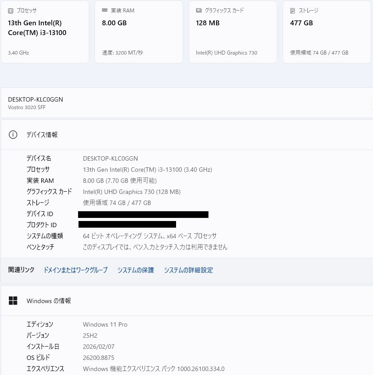Viewport: 373px width, 375px height.
Task: Open the システムの保護 link
Action: pos(136,270)
